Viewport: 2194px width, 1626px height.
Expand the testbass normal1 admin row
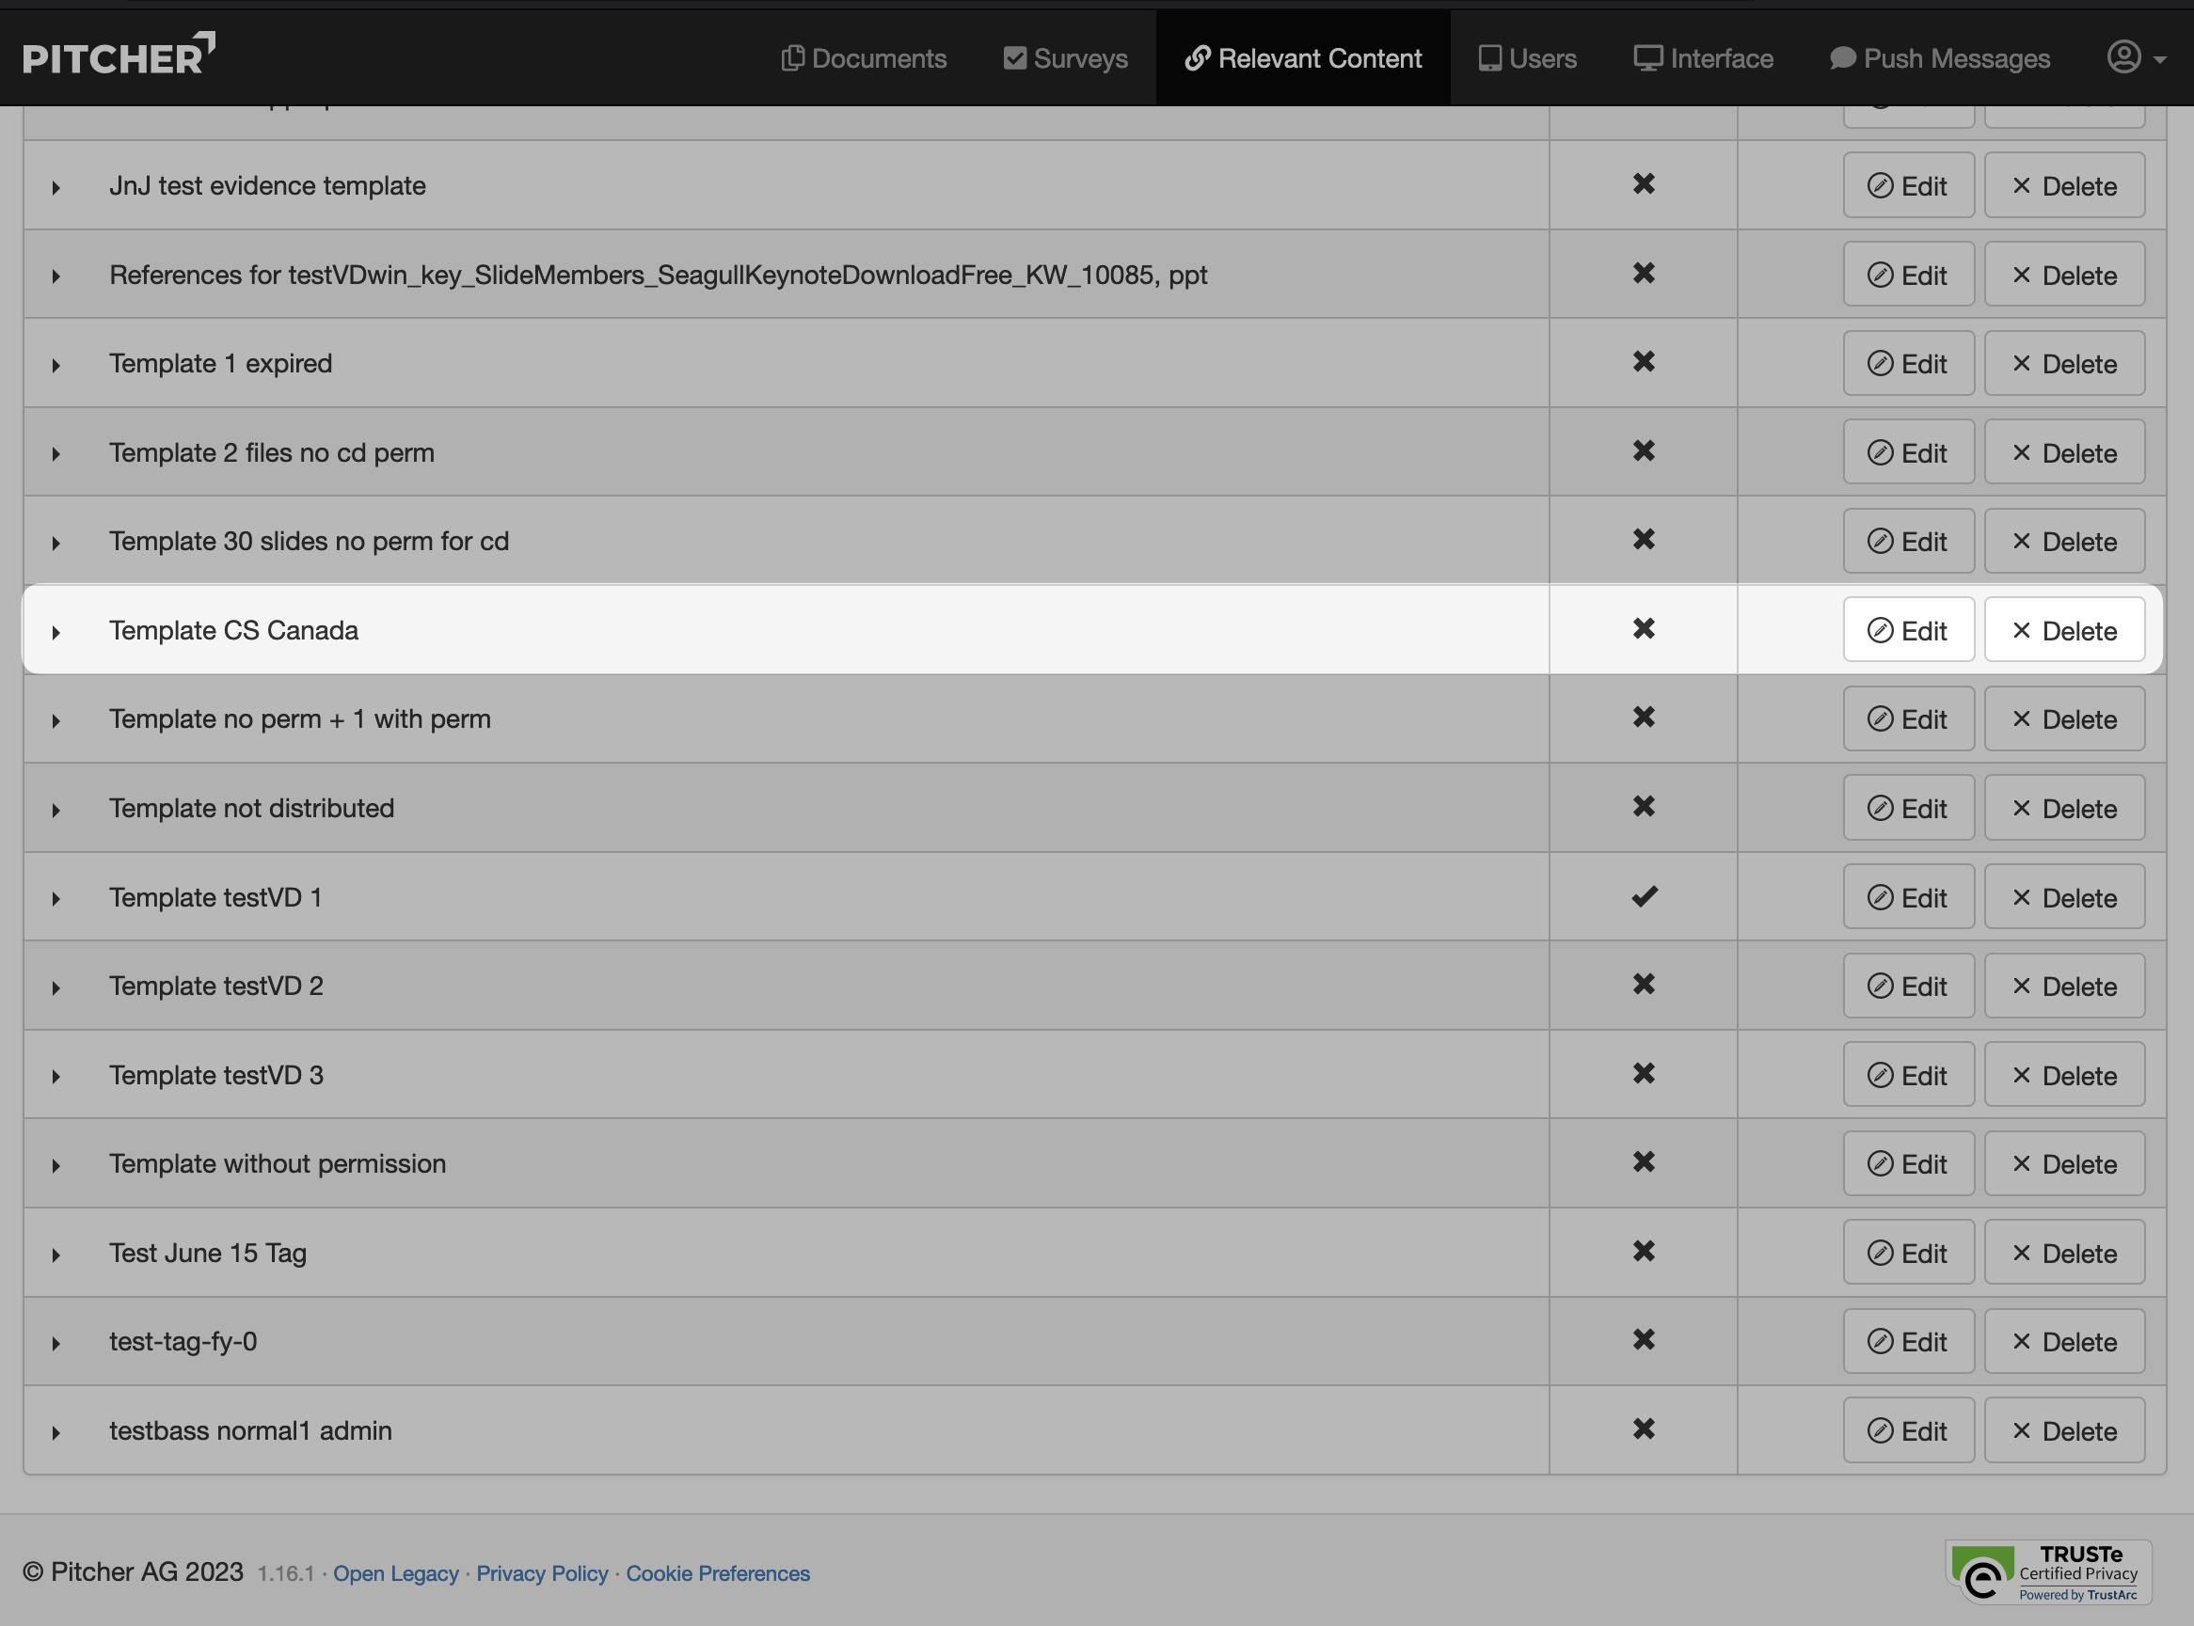click(x=56, y=1432)
